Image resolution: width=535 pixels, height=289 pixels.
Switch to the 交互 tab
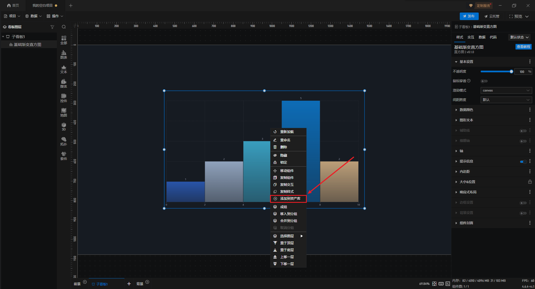[471, 37]
